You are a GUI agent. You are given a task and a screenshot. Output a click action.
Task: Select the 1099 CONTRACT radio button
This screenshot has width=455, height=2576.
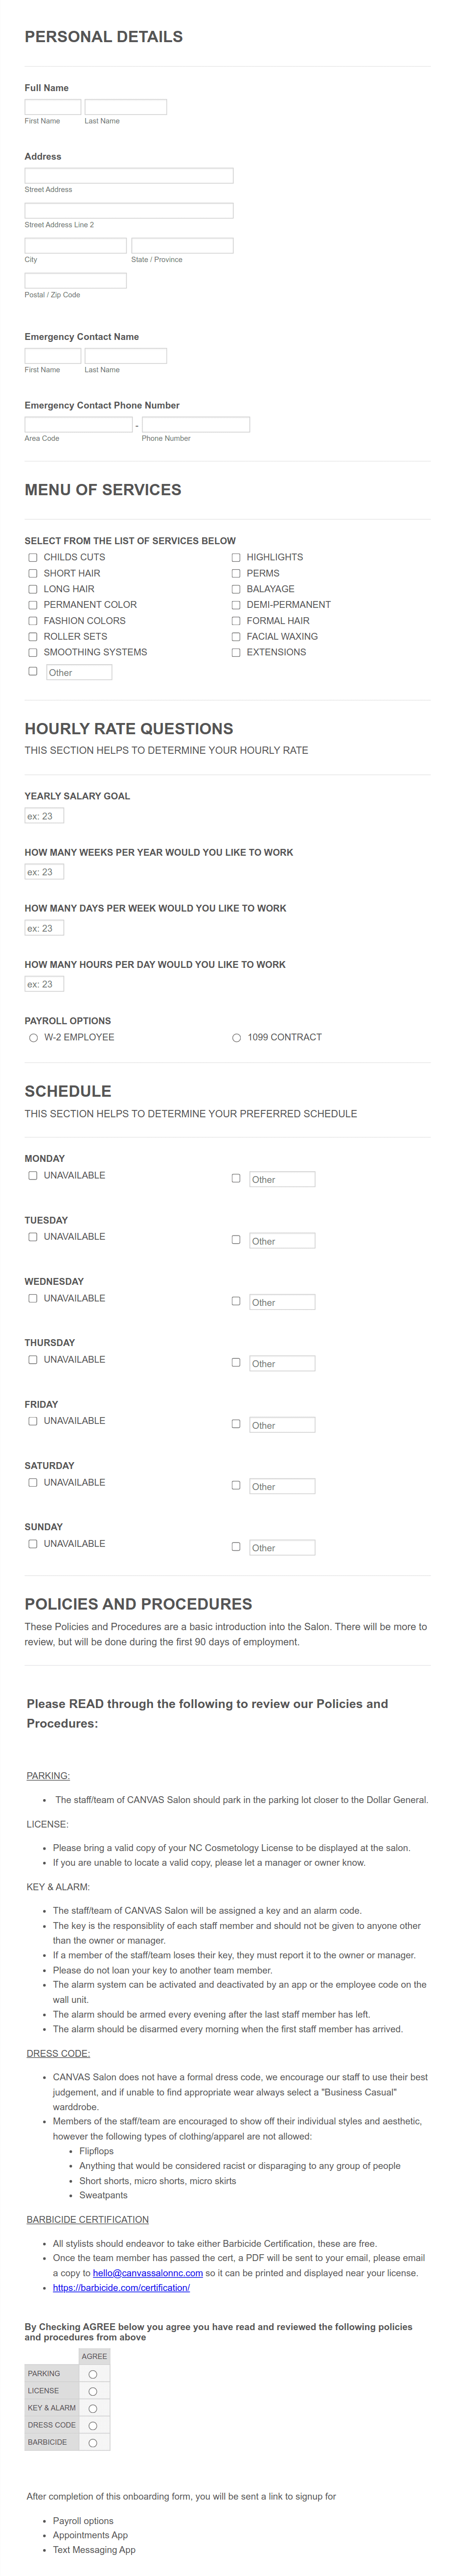(236, 1038)
